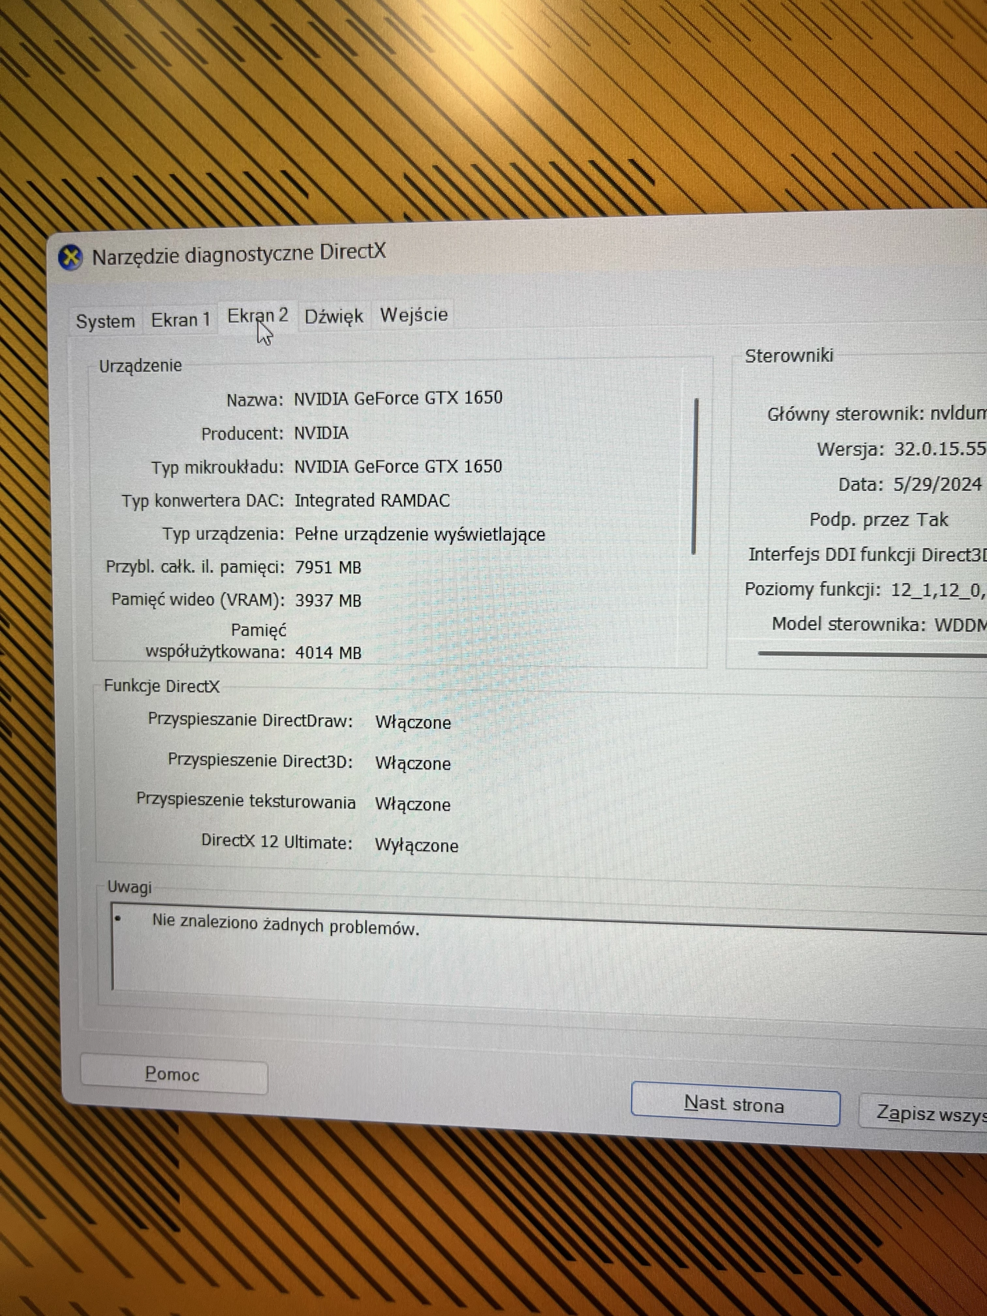Switch to the System tab
The image size is (987, 1316).
(x=106, y=320)
